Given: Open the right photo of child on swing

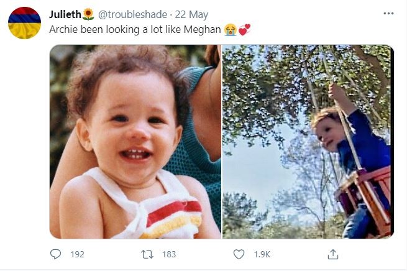Looking at the screenshot, I should (308, 142).
